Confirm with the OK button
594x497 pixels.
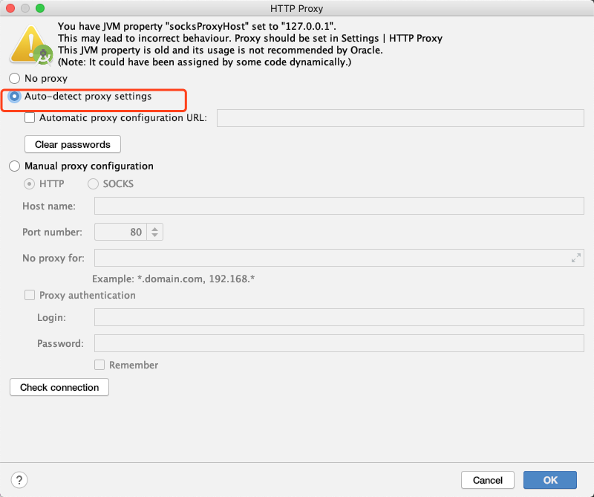tap(550, 481)
